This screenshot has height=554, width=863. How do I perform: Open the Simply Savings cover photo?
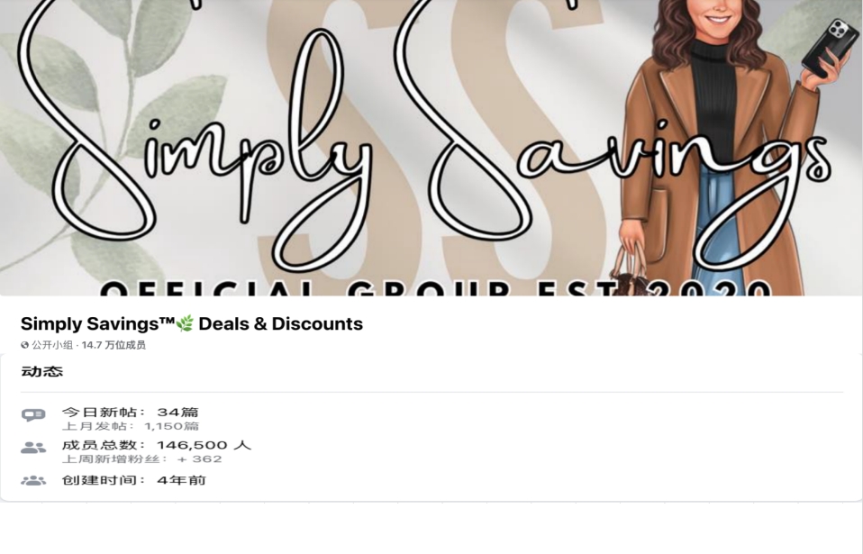tap(431, 148)
